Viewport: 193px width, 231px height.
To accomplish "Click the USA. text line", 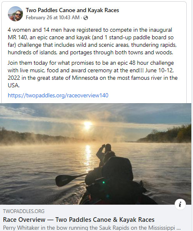I will click(13, 85).
